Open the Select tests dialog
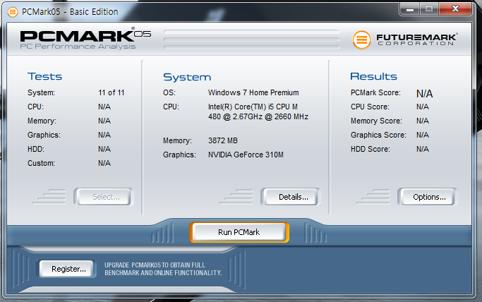This screenshot has width=482, height=302. [x=104, y=197]
